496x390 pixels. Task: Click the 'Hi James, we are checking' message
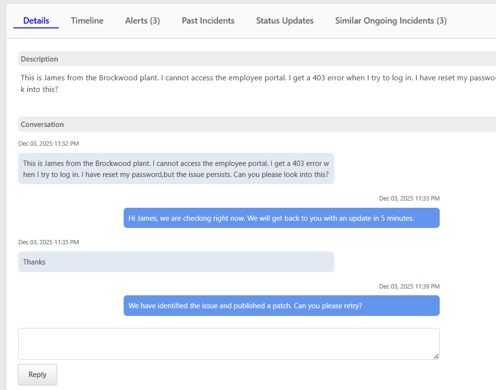coord(281,218)
